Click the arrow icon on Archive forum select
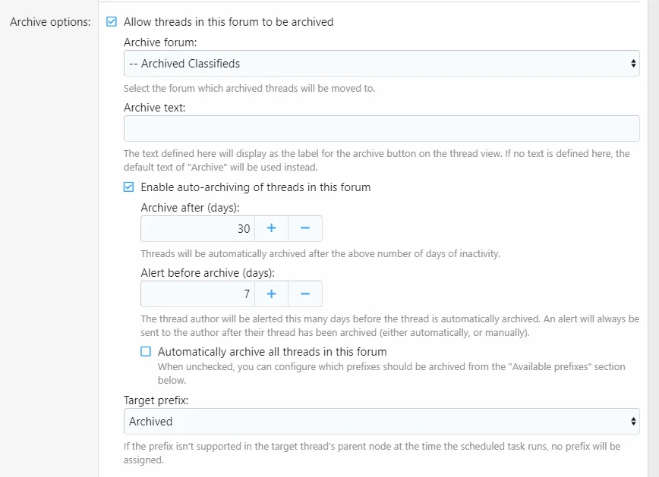 point(633,64)
